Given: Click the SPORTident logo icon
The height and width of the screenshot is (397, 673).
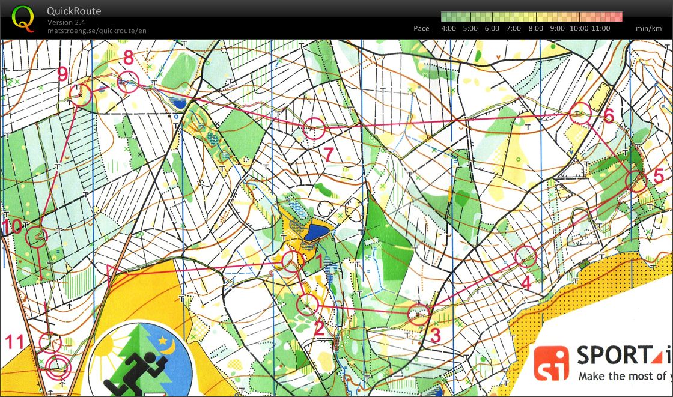Looking at the screenshot, I should click(551, 363).
